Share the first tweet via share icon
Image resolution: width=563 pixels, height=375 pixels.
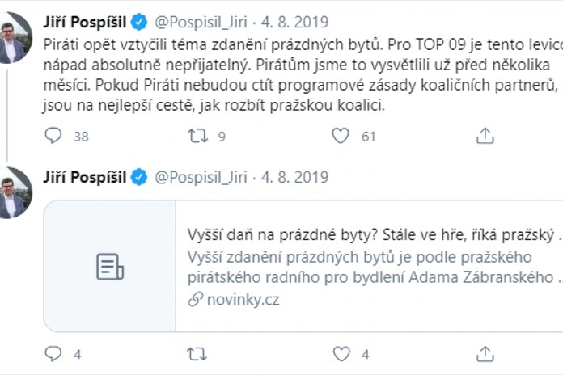pos(485,136)
